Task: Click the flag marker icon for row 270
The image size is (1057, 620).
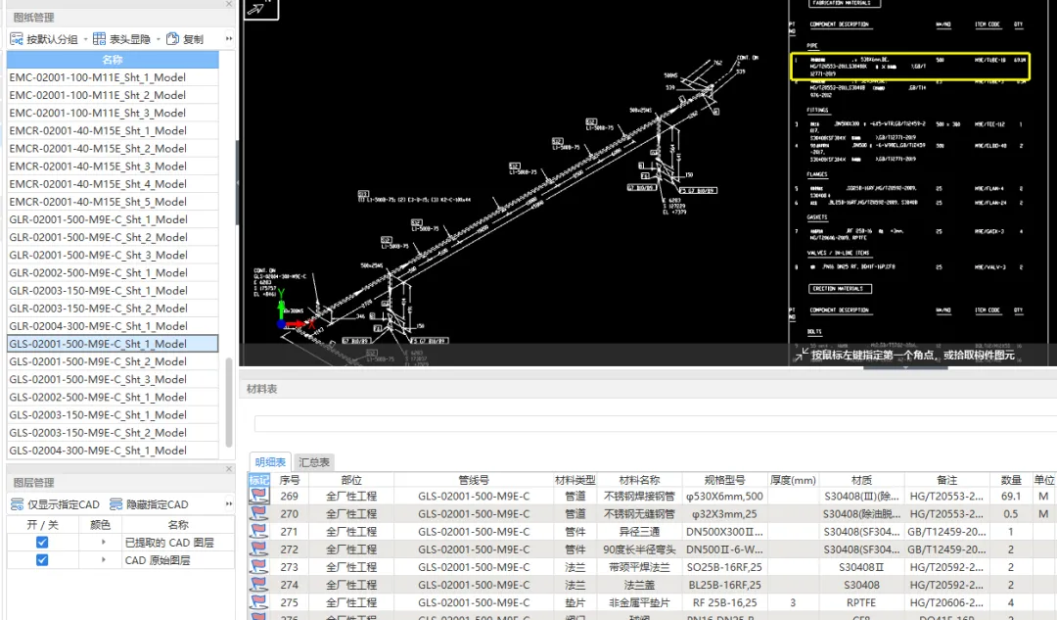Action: pyautogui.click(x=258, y=513)
